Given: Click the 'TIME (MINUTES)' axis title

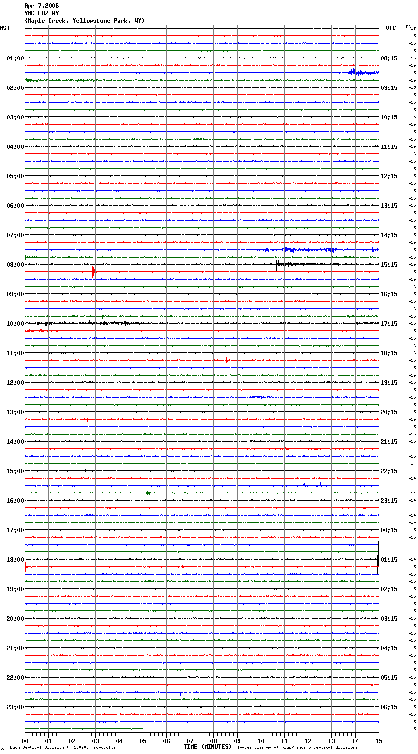Looking at the screenshot, I should pyautogui.click(x=208, y=747).
